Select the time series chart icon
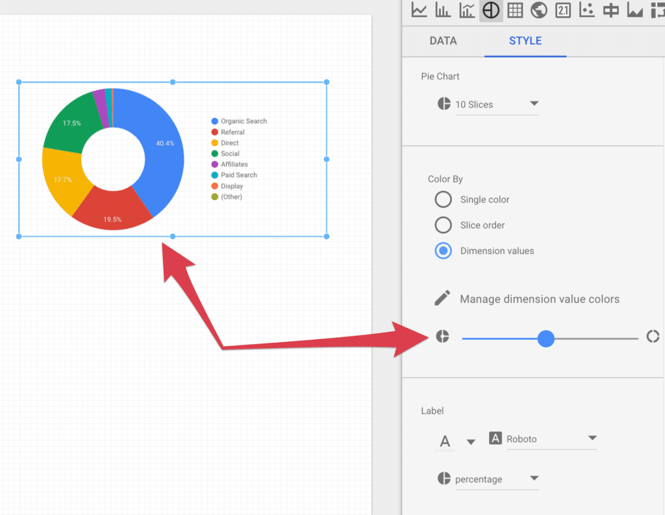 pyautogui.click(x=419, y=10)
